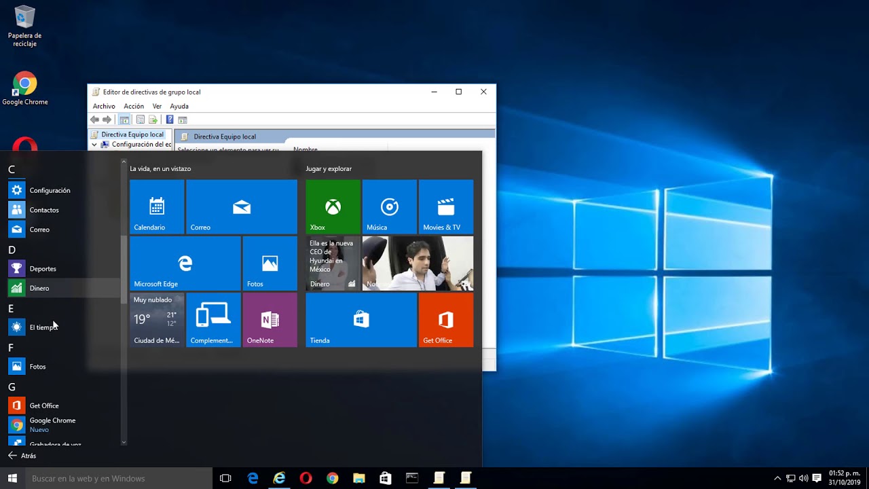Open the Fotos tile
Viewport: 869px width, 489px height.
[270, 264]
